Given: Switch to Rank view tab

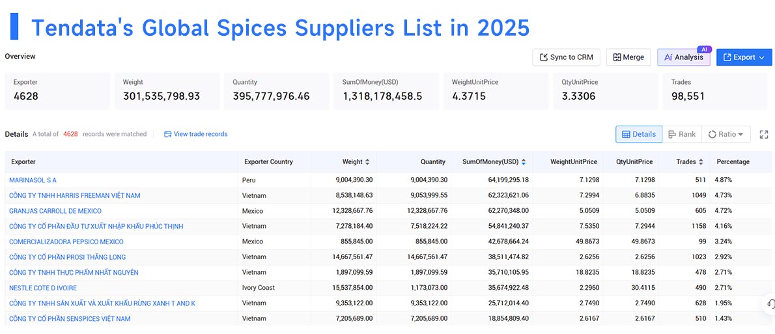Looking at the screenshot, I should (682, 134).
